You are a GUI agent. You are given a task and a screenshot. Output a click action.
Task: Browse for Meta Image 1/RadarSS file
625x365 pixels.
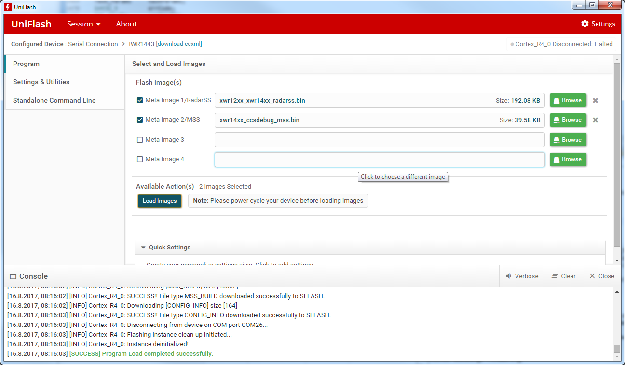568,100
